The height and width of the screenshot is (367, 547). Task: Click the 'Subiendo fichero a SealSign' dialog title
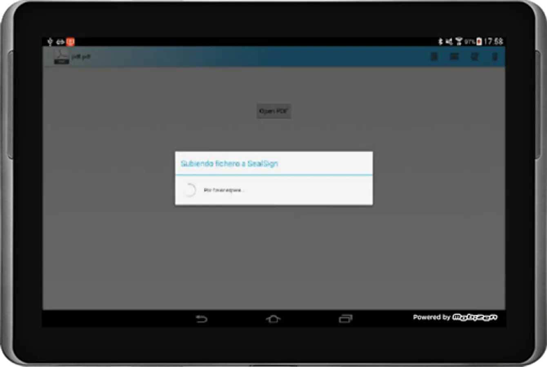(229, 164)
